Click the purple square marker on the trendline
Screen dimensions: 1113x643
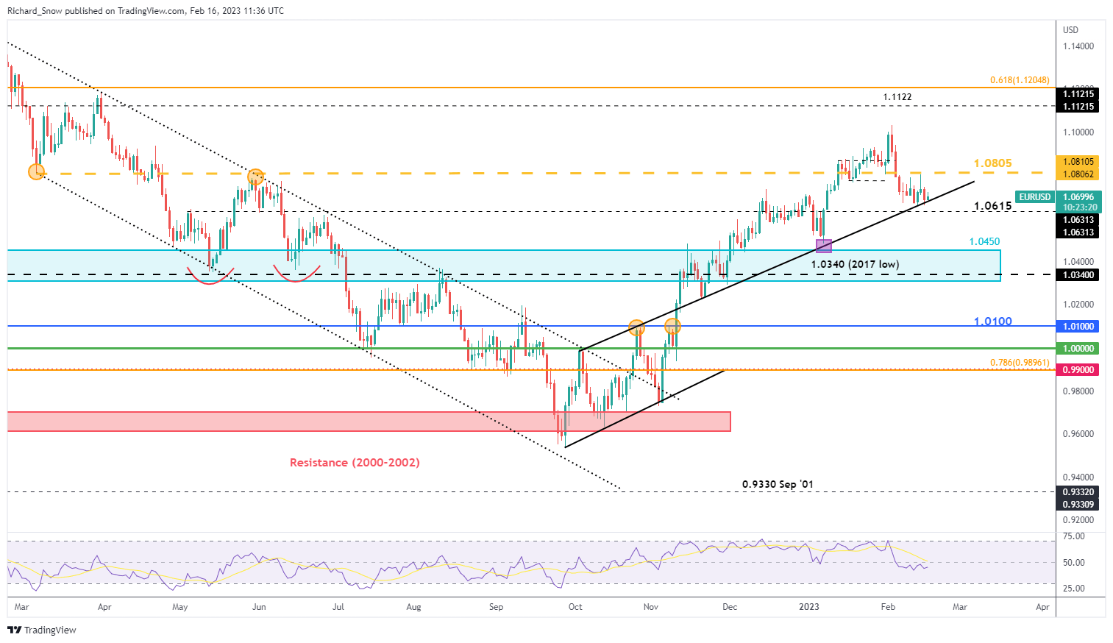[x=824, y=246]
